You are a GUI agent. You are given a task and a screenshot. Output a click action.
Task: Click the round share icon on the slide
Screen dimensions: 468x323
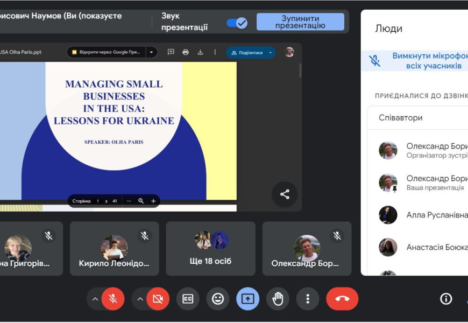(x=285, y=195)
